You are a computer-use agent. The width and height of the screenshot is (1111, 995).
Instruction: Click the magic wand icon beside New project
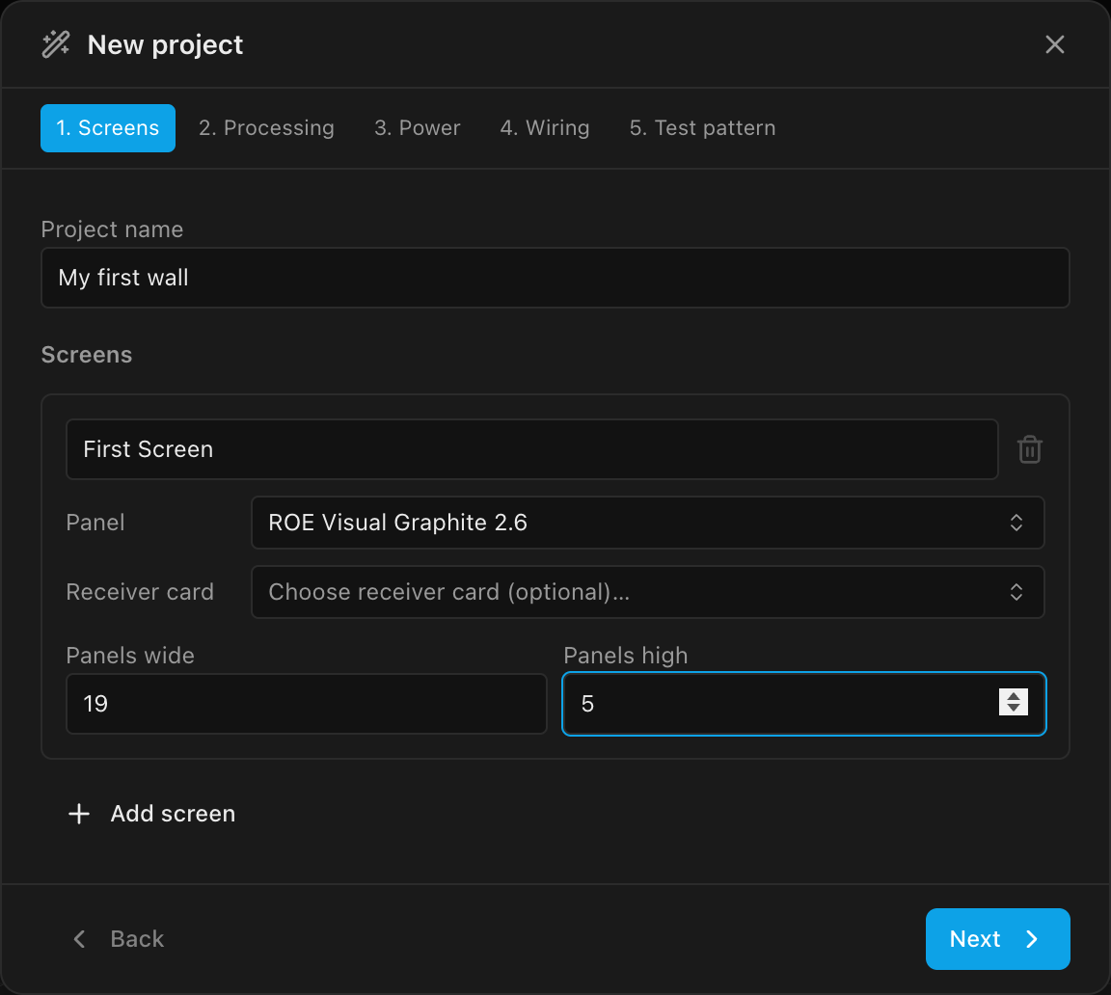(55, 44)
